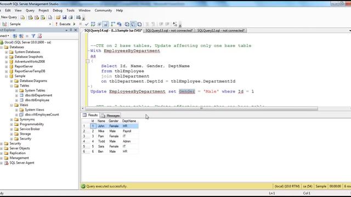This screenshot has height=197, width=351.
Task: Select the dbo.vWEmployeeCount view
Action: coord(42,114)
